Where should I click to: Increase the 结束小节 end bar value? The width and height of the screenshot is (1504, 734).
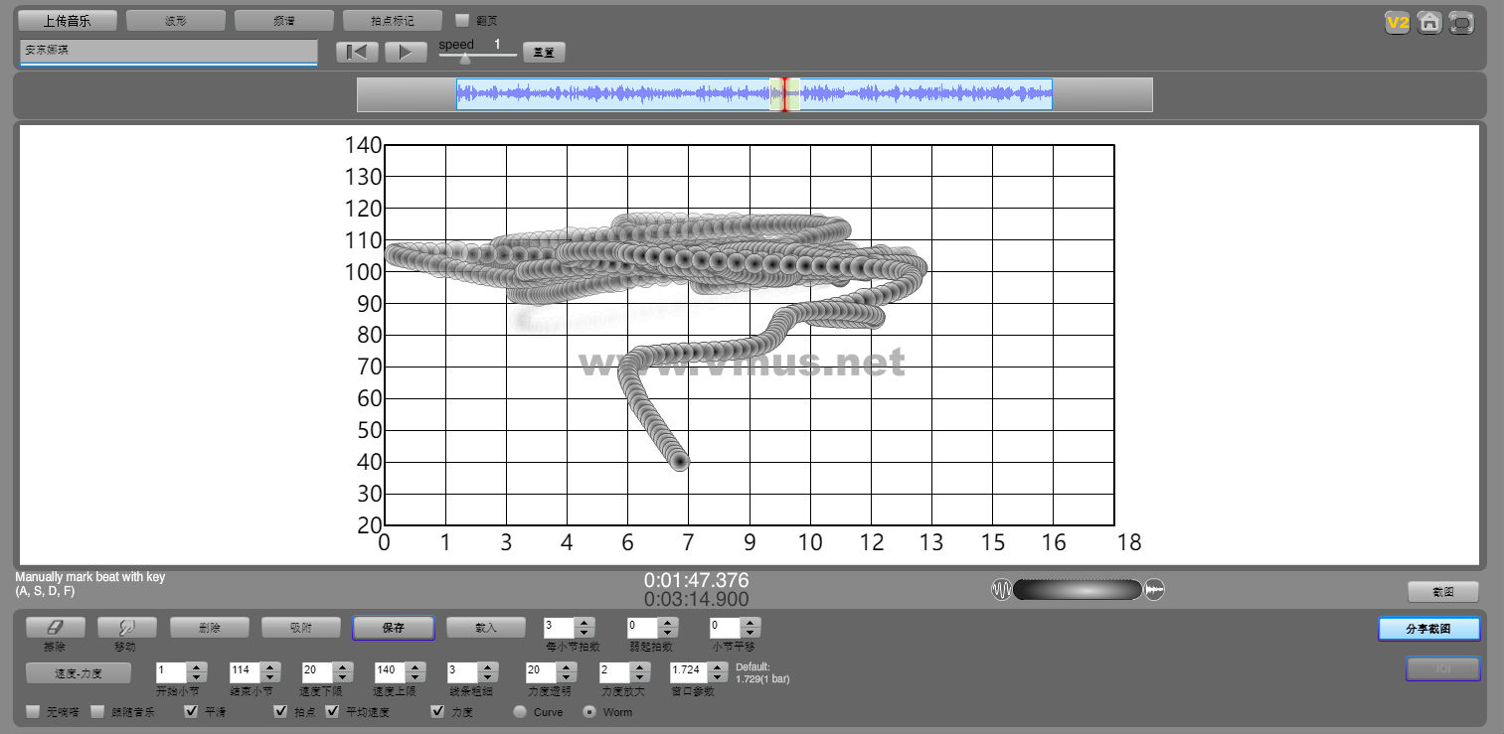(x=268, y=666)
